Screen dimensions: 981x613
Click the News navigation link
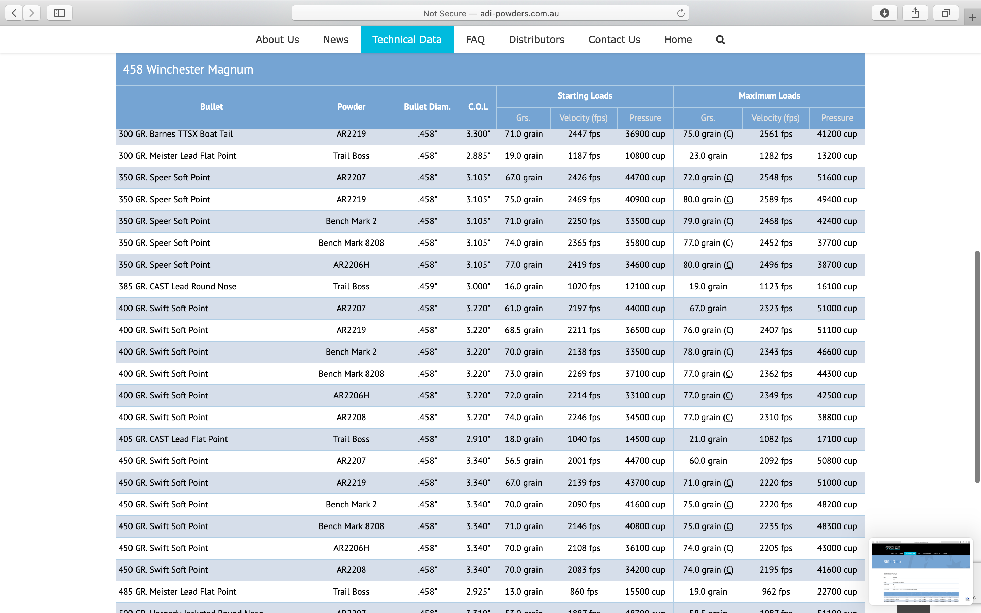pos(336,39)
